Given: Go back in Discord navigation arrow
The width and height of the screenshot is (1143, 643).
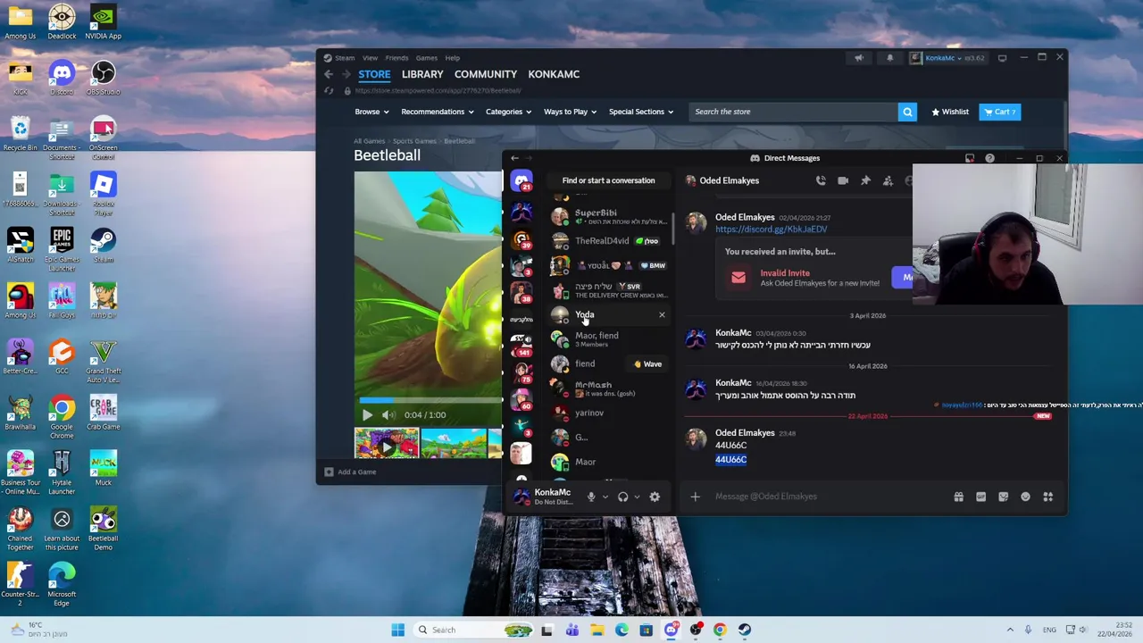Looking at the screenshot, I should [514, 158].
